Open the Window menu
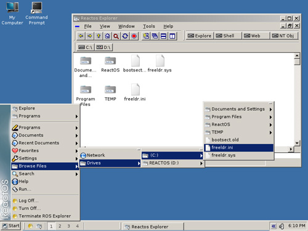Screen dimensions: 308x231 coord(126,26)
